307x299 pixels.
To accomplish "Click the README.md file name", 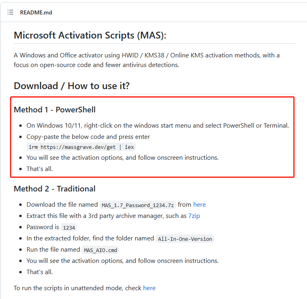I will pos(36,12).
